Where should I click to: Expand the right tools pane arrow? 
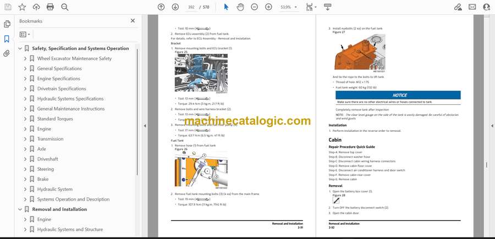[492, 126]
